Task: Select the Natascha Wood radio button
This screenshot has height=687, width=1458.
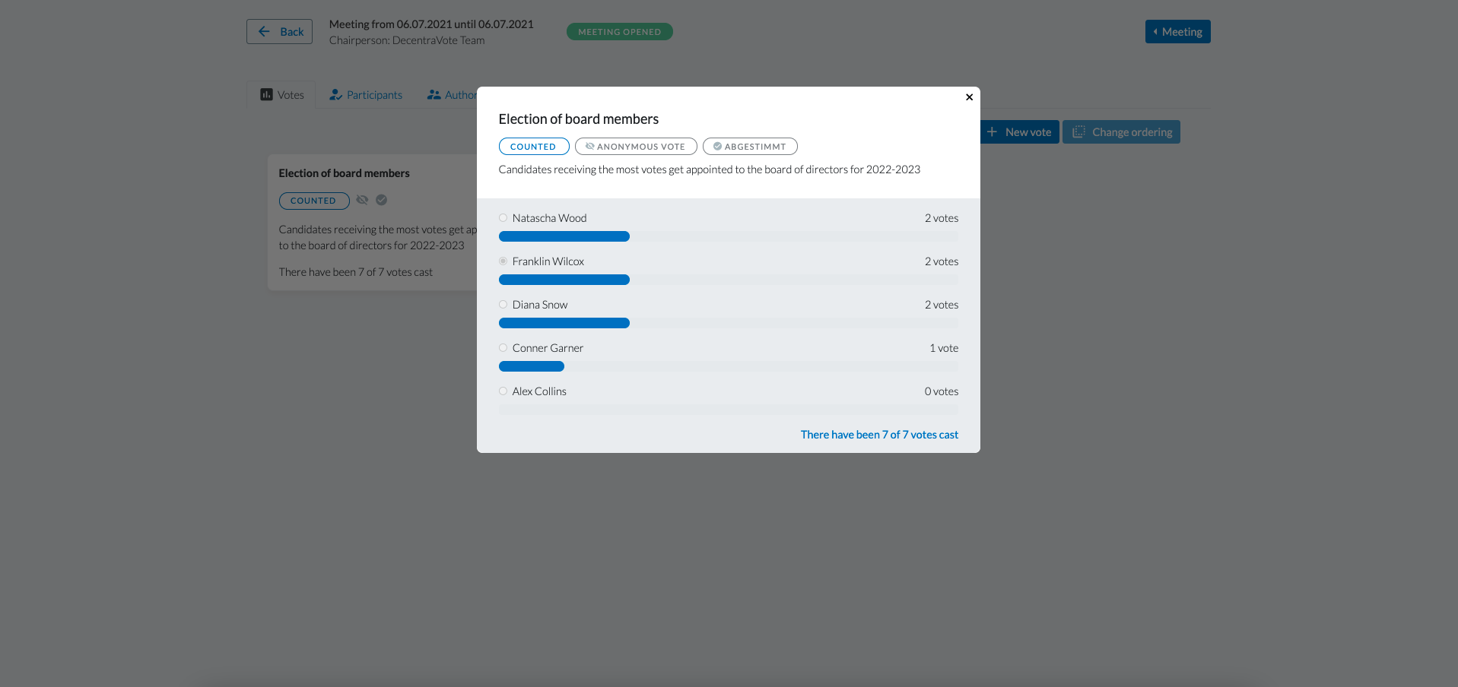Action: (503, 218)
